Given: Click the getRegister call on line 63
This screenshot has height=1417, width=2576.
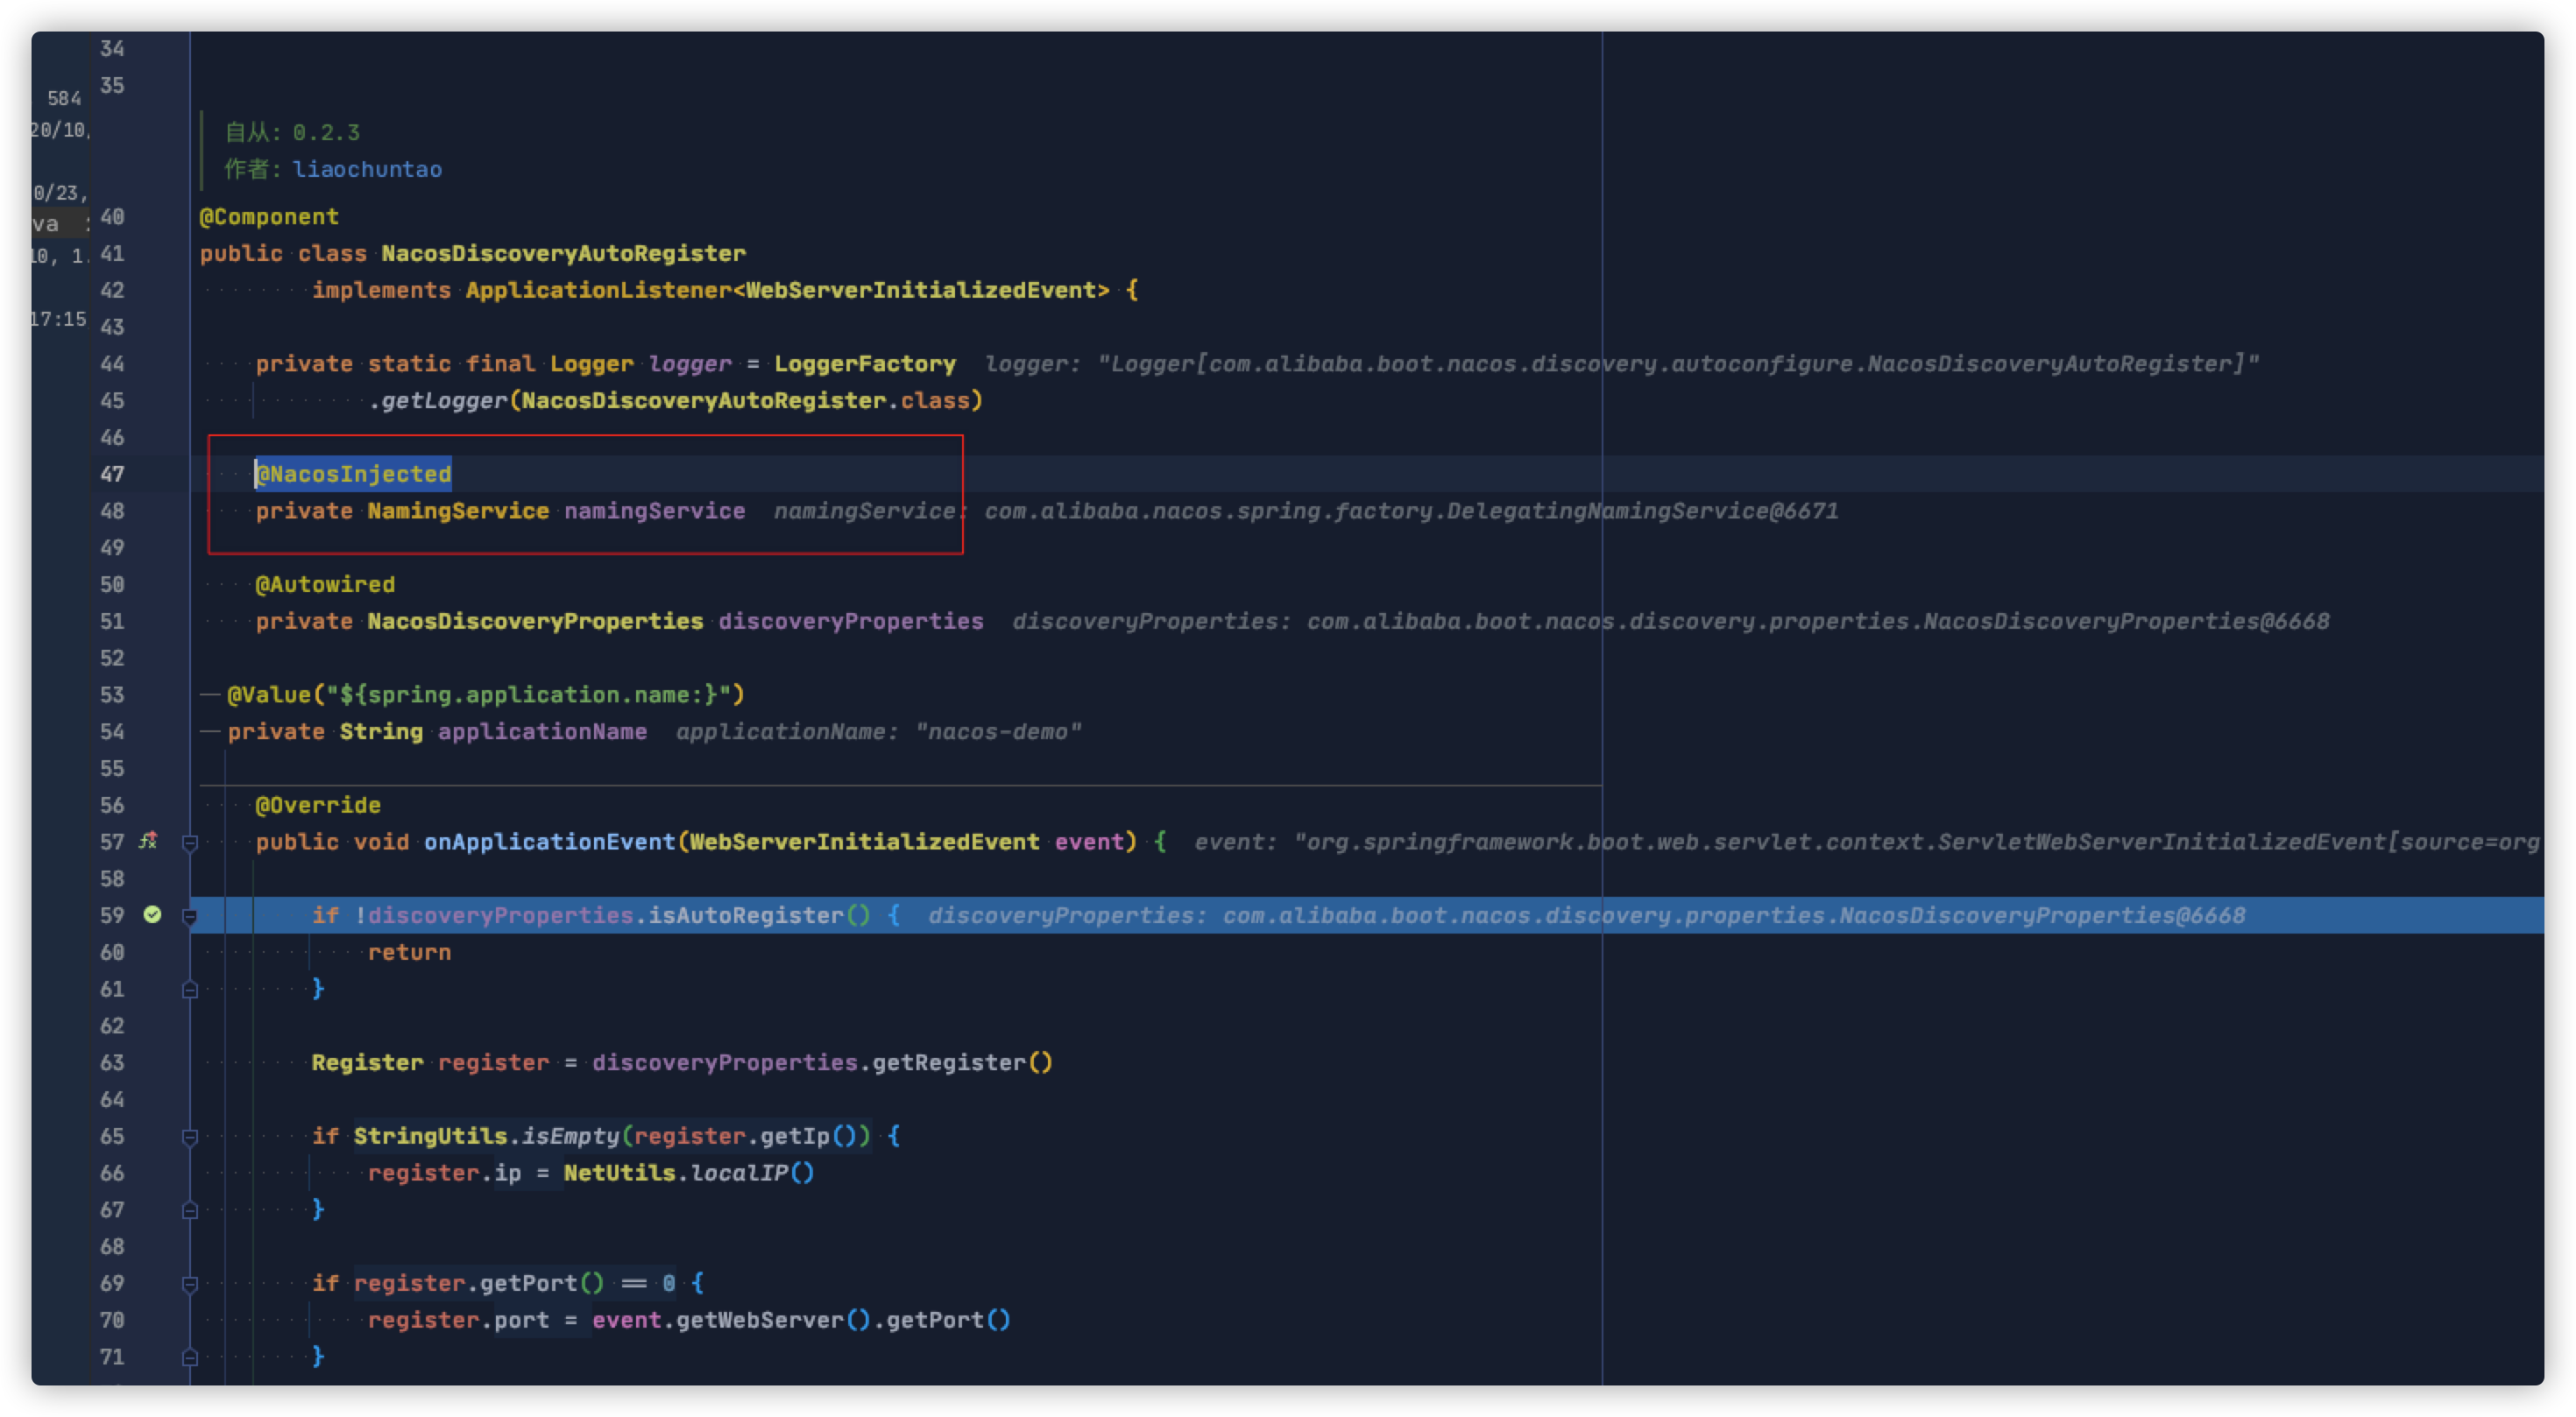Looking at the screenshot, I should point(949,1062).
